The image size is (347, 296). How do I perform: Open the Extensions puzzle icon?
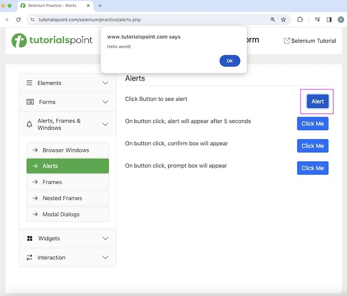(x=300, y=20)
